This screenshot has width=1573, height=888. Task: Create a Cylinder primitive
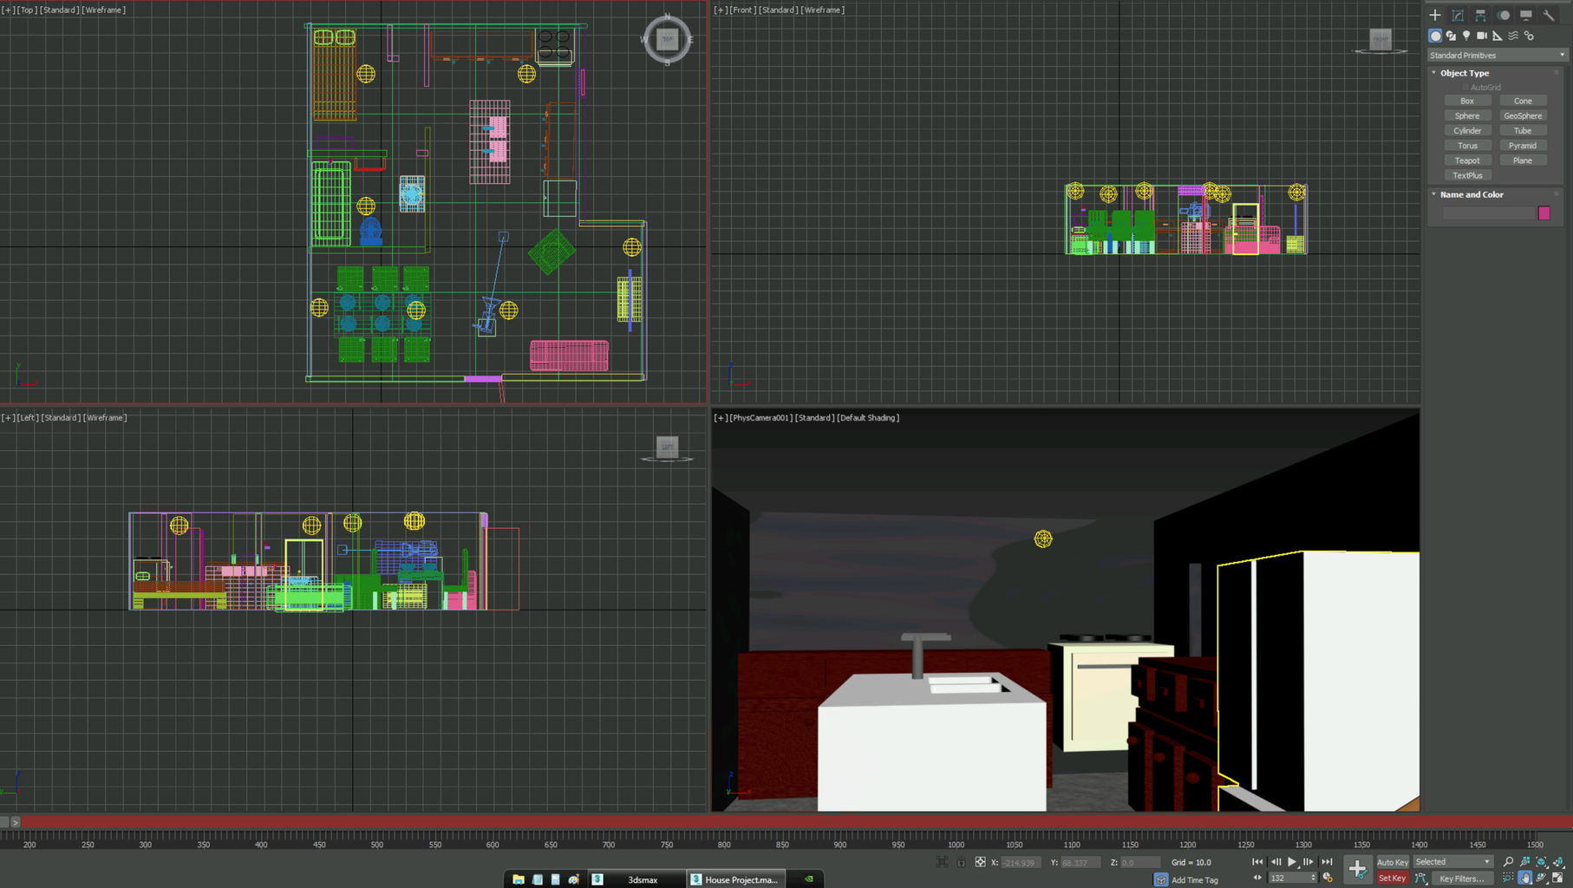click(1467, 130)
